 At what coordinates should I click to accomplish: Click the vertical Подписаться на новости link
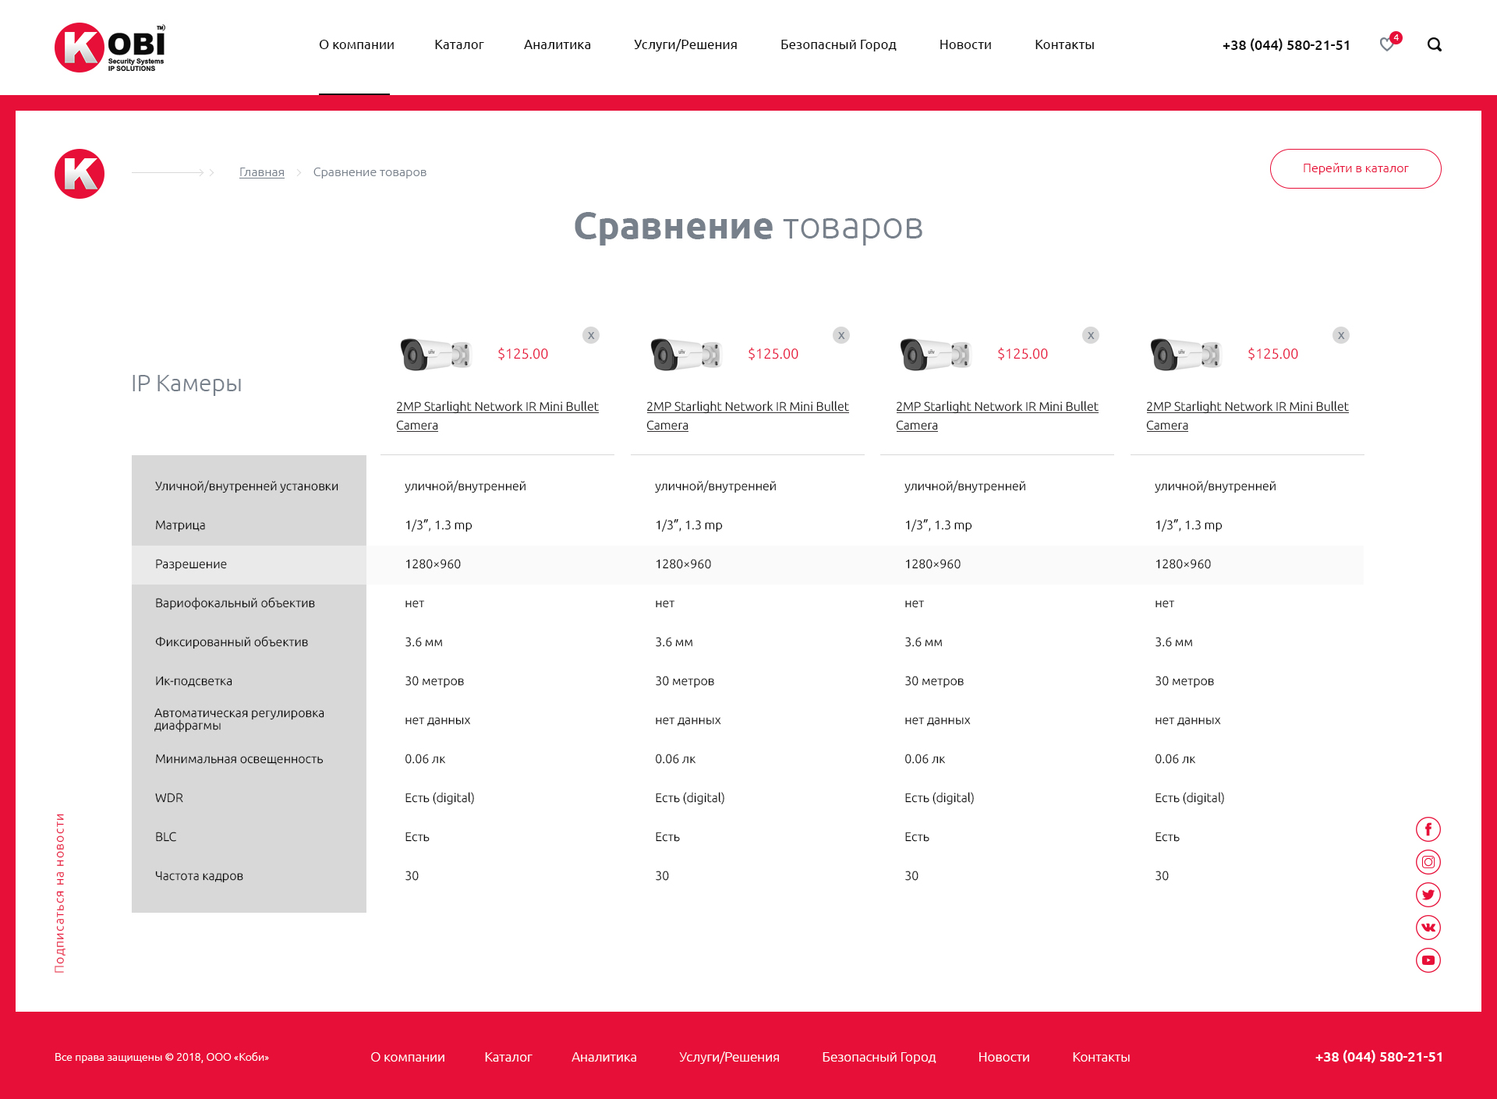click(59, 893)
